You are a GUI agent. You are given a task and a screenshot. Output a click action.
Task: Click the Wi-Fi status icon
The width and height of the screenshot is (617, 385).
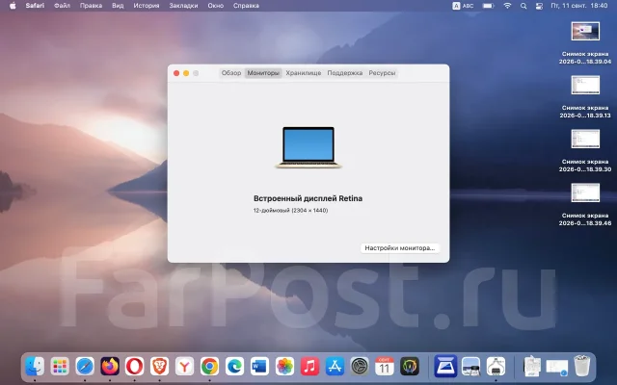click(508, 6)
